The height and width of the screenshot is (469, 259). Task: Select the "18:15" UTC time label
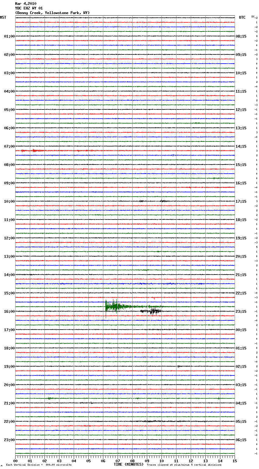pos(241,220)
